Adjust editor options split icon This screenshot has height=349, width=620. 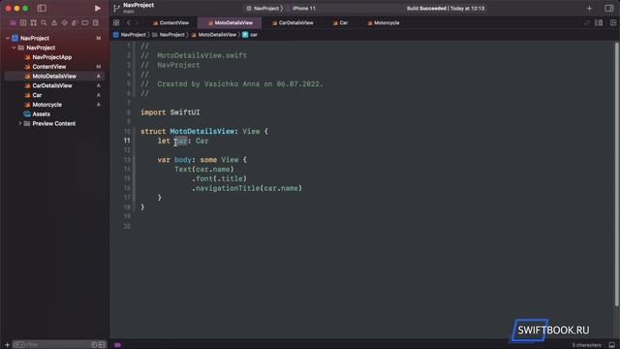[599, 23]
